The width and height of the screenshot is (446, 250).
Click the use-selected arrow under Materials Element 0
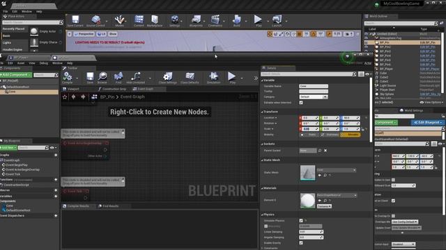320,201
